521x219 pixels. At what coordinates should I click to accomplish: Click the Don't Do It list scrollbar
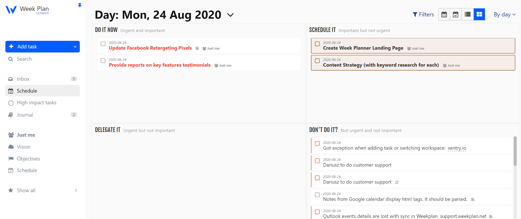click(515, 151)
